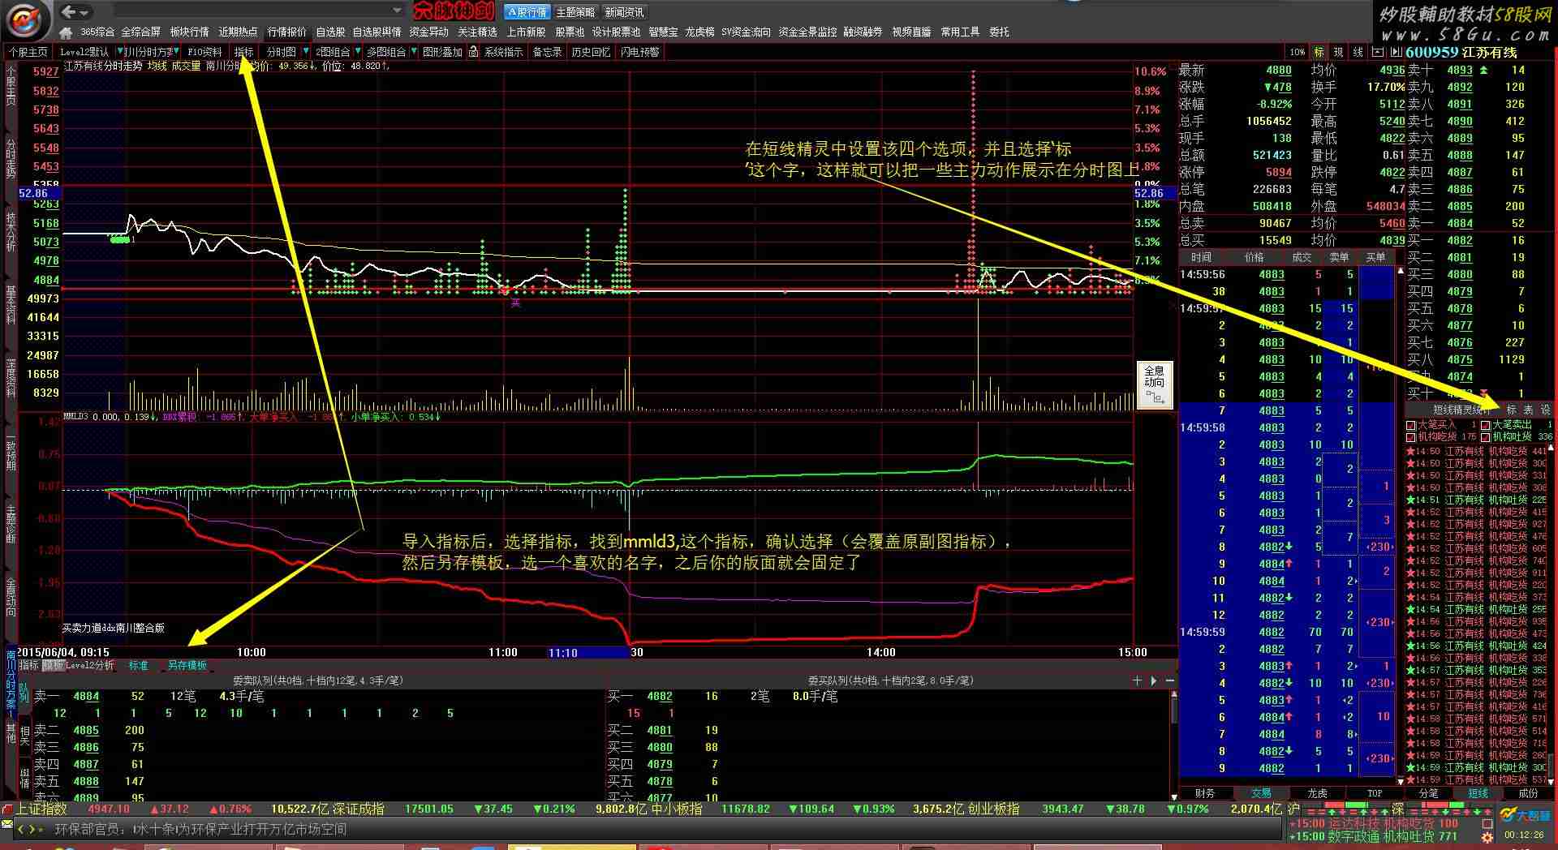Select the TOP tab below trade list

click(x=1374, y=793)
